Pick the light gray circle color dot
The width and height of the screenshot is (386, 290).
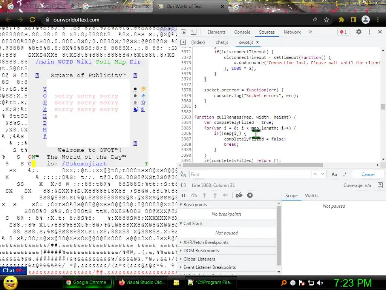(x=135, y=103)
